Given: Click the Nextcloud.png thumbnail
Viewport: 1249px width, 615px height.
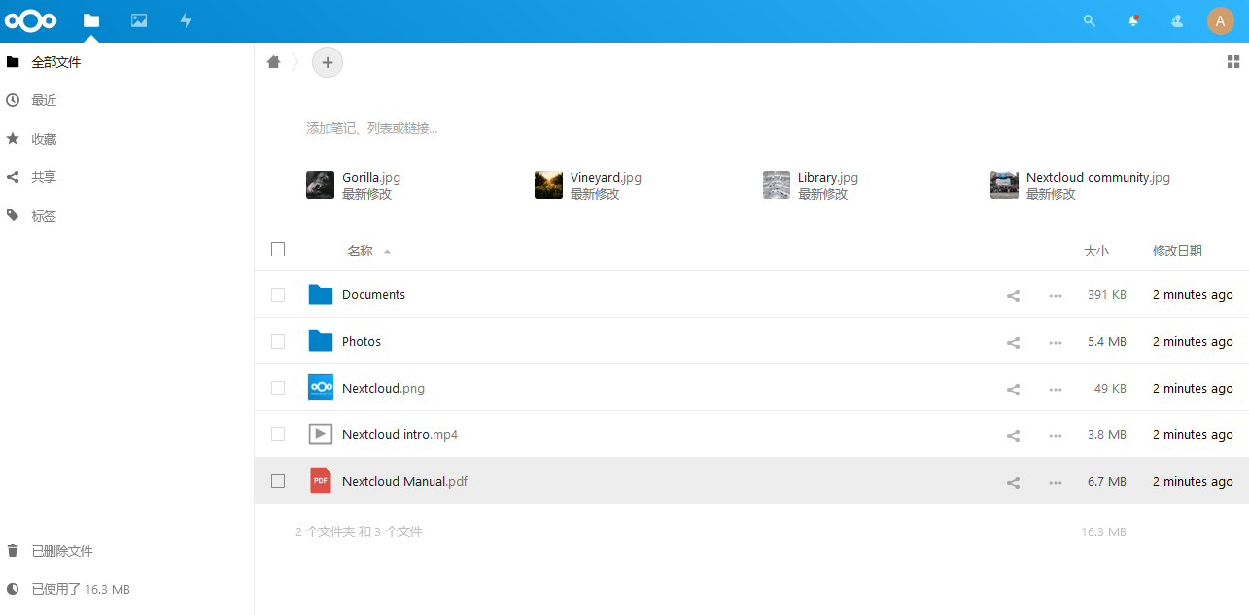Looking at the screenshot, I should coord(321,388).
